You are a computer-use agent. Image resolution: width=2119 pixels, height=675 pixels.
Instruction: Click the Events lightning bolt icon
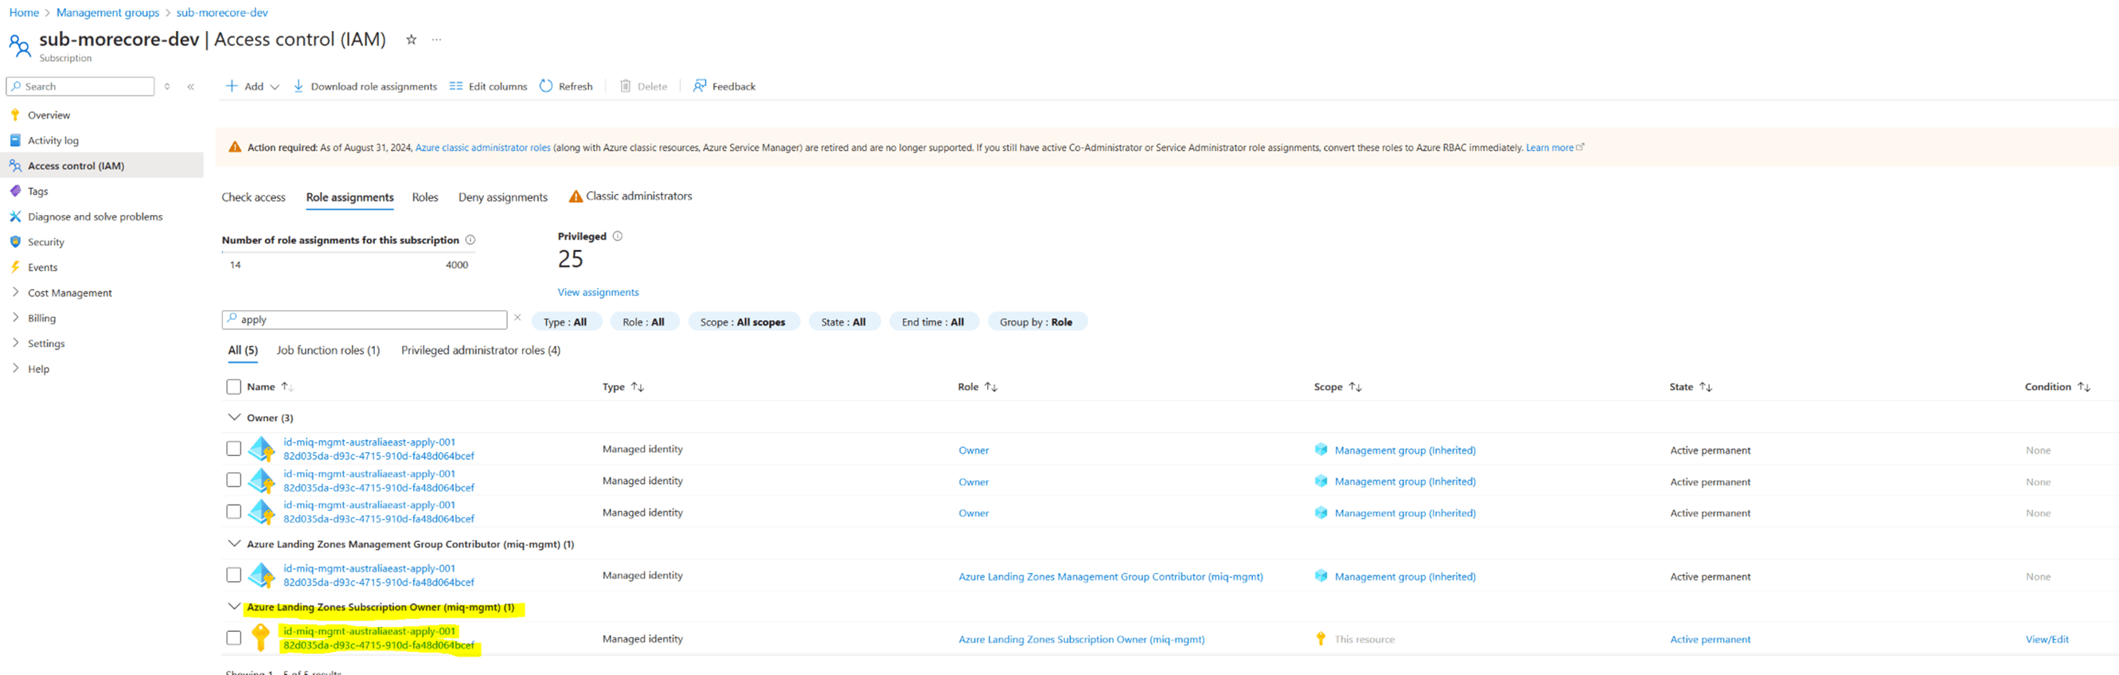tap(15, 267)
